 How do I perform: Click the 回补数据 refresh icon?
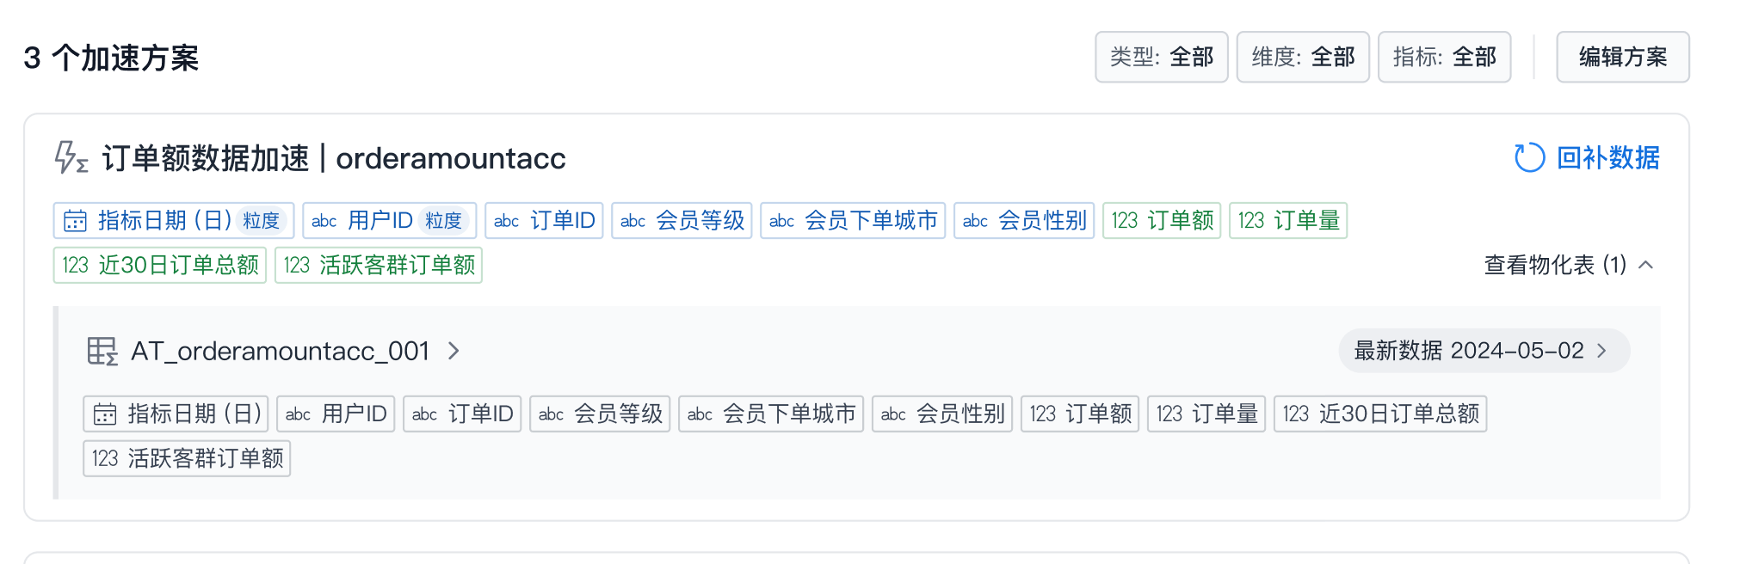tap(1529, 158)
